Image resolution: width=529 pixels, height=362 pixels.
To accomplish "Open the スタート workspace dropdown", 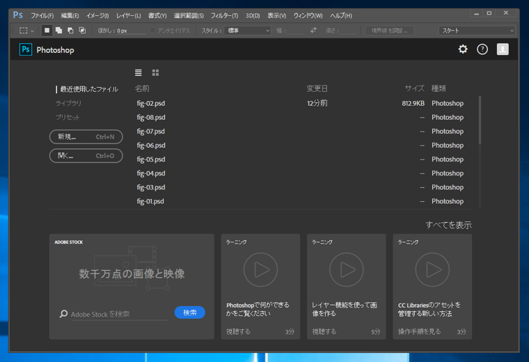I will coord(477,31).
